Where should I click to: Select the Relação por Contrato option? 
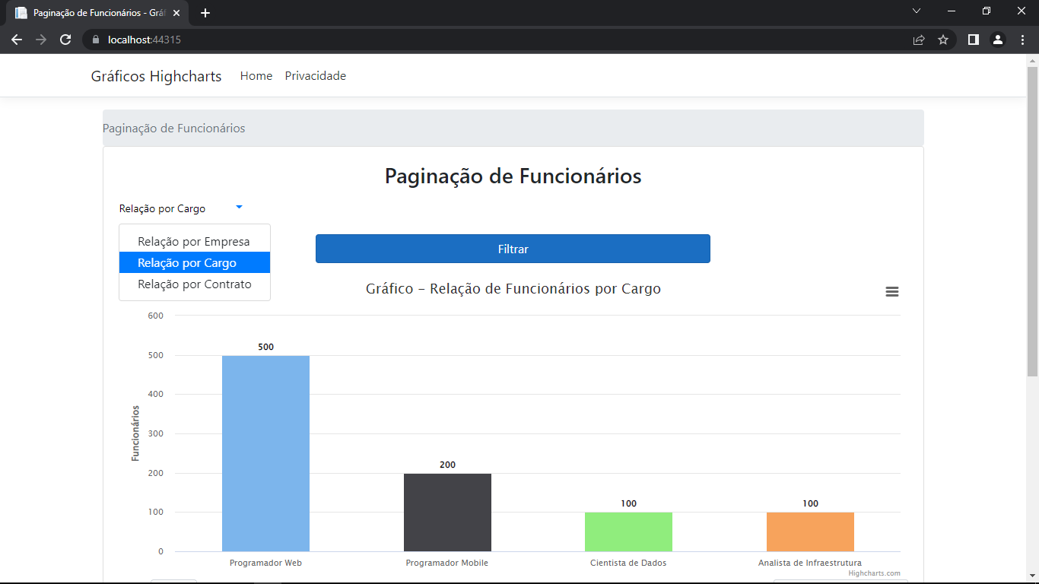coord(194,284)
